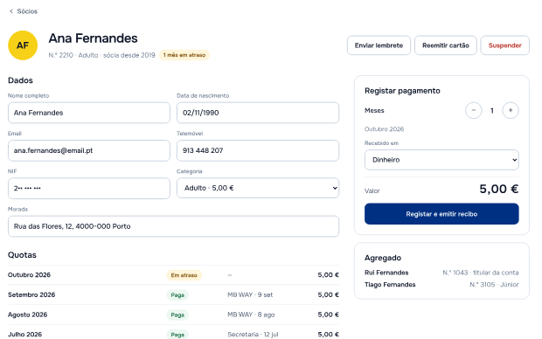542x339 pixels.
Task: Edit Data de nascimento field
Action: (x=258, y=113)
